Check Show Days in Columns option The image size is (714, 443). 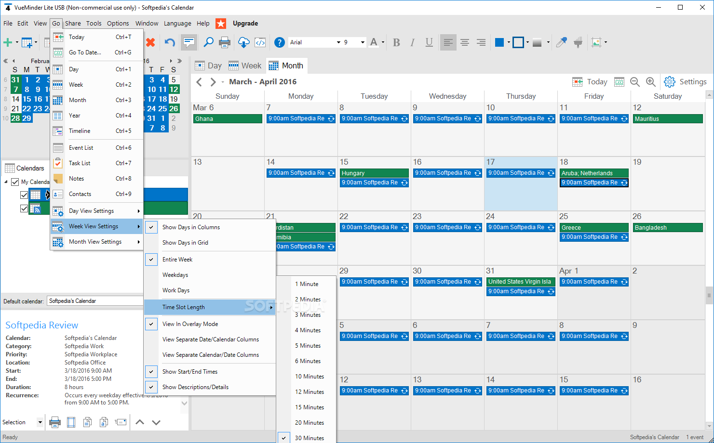click(210, 227)
